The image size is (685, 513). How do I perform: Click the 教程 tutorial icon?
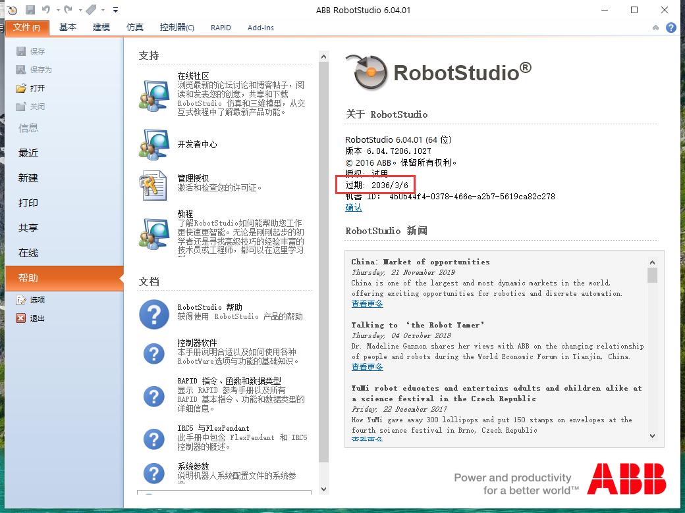point(153,234)
